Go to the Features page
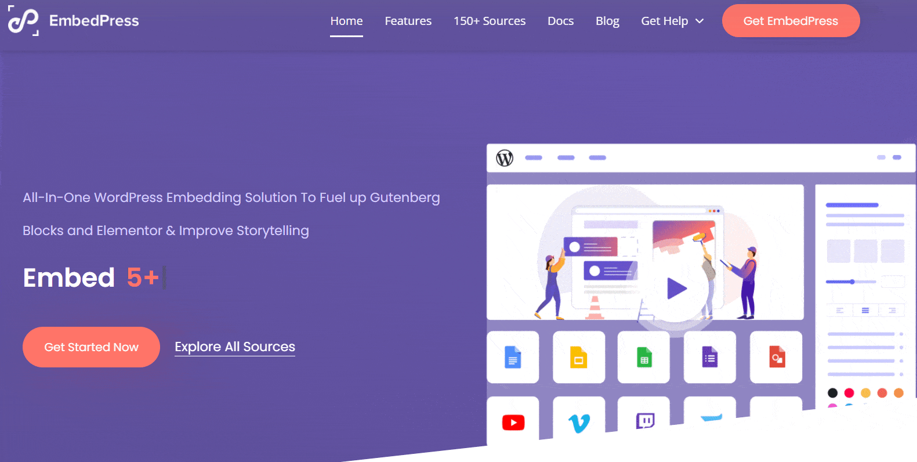This screenshot has width=917, height=462. [408, 21]
